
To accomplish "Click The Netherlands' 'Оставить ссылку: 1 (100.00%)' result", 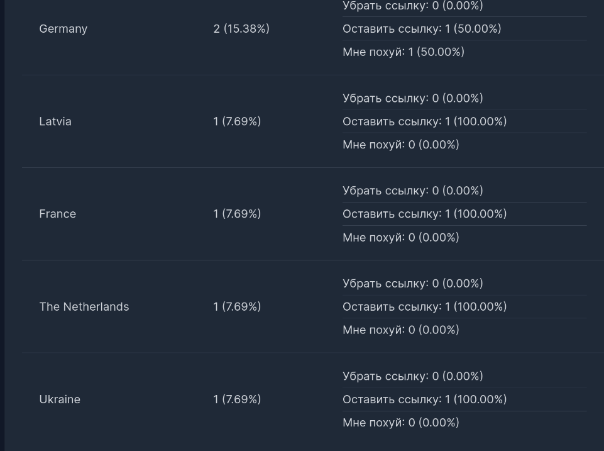I will (x=424, y=307).
